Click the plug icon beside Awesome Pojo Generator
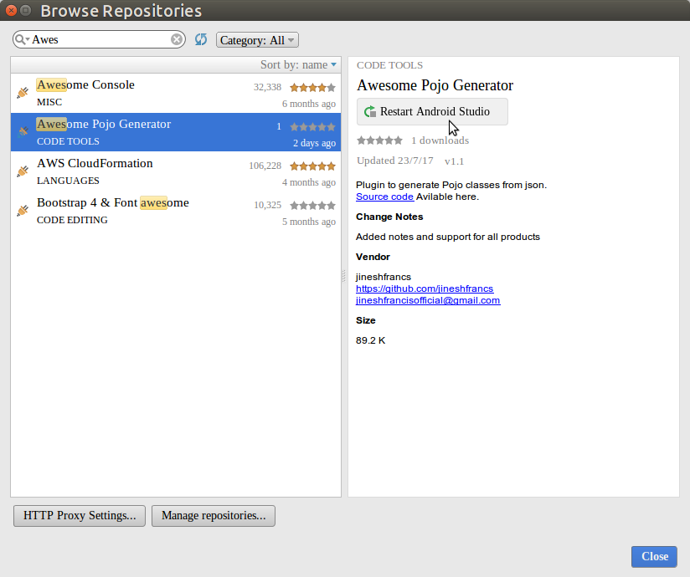This screenshot has width=690, height=577. [23, 132]
